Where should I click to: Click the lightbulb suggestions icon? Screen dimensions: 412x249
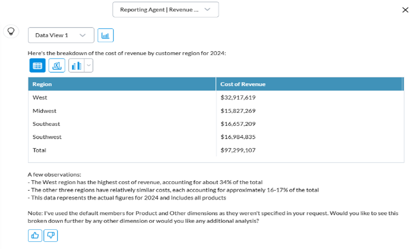pos(11,31)
